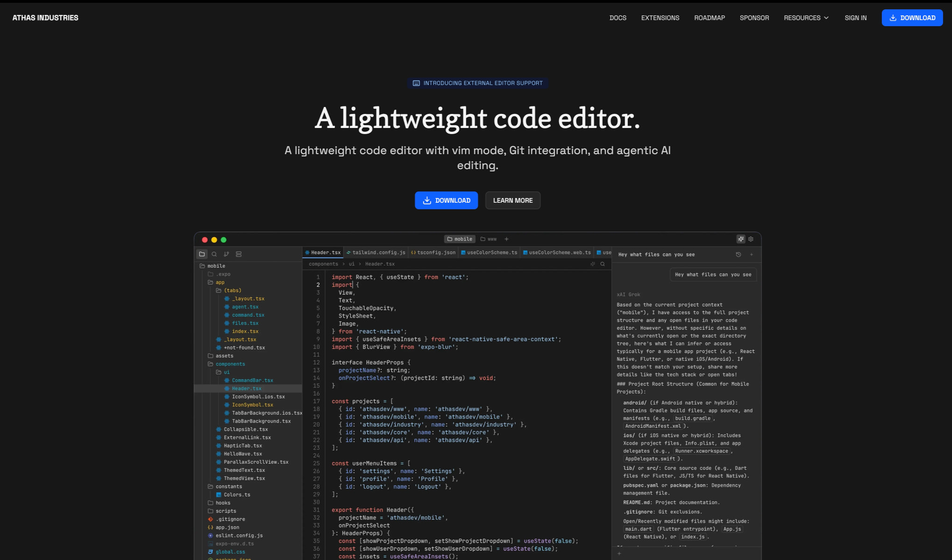The image size is (952, 560).
Task: Expand the .expo folder
Action: [219, 274]
